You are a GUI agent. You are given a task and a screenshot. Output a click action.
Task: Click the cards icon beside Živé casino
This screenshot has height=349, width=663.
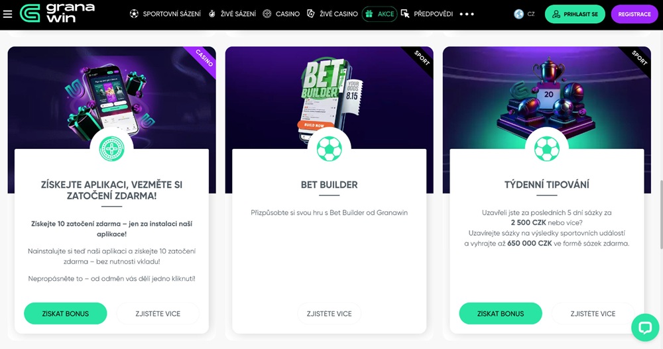311,14
